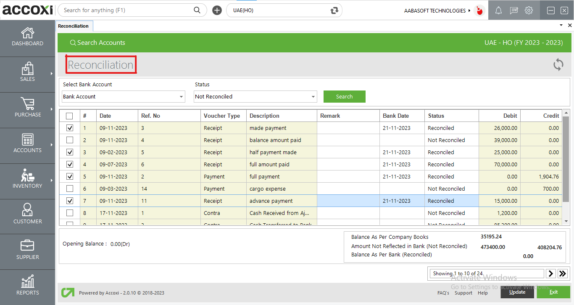This screenshot has width=574, height=305.
Task: Select the Purchase module icon
Action: pyautogui.click(x=27, y=109)
